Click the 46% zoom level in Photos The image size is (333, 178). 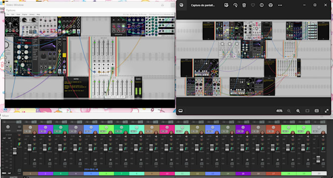point(279,111)
